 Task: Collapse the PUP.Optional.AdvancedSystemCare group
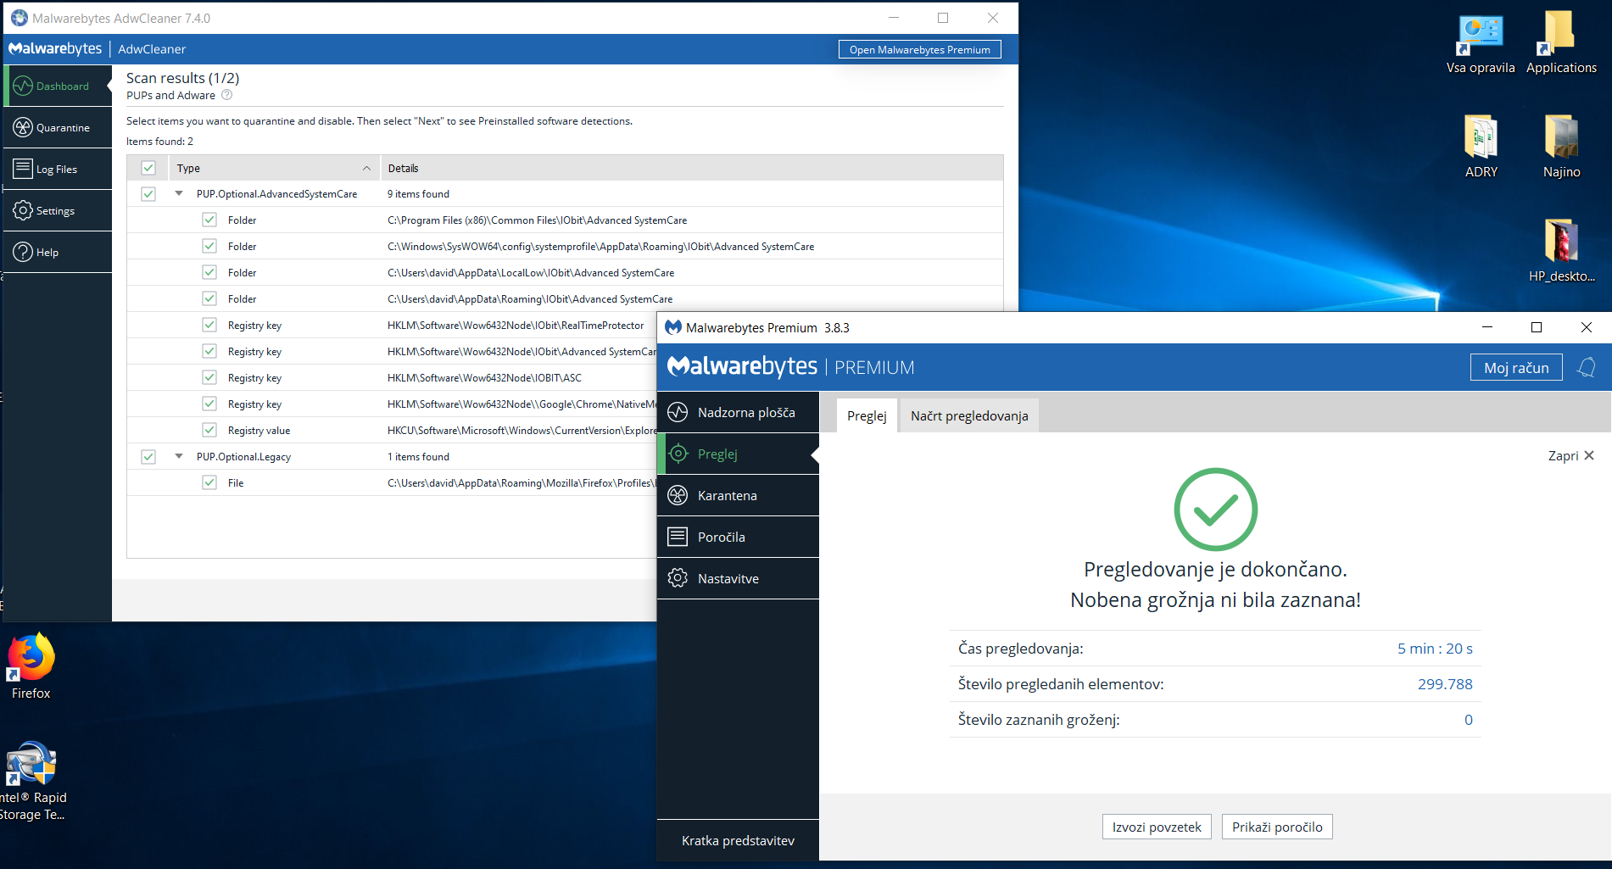pyautogui.click(x=178, y=193)
